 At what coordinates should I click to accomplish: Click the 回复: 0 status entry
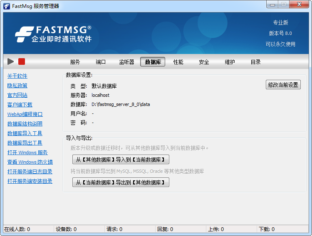[165, 229]
